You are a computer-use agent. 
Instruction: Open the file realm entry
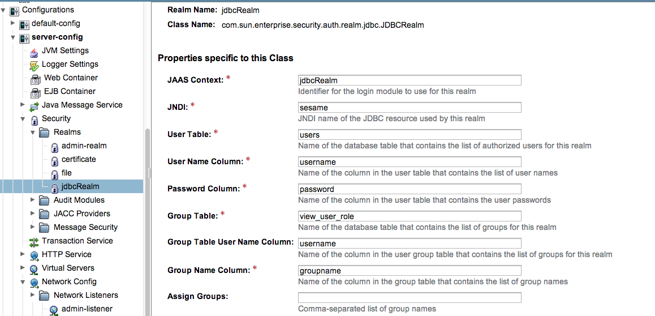tap(67, 173)
